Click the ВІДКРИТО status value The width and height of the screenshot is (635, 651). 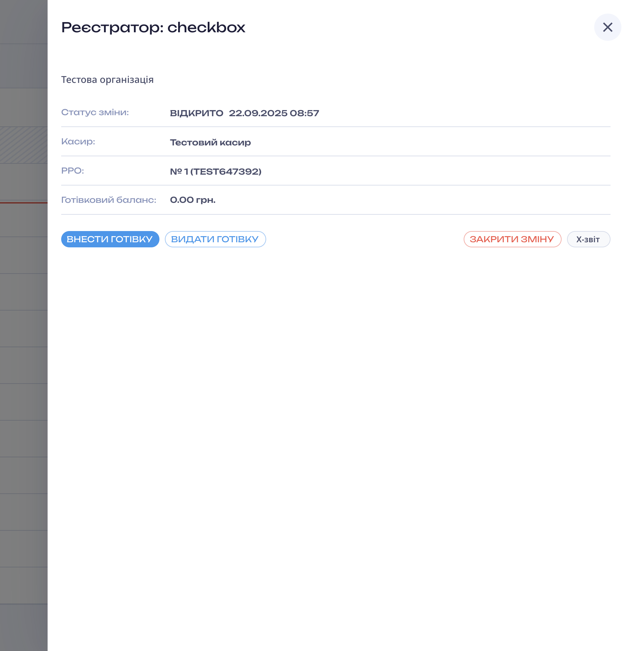click(x=196, y=113)
